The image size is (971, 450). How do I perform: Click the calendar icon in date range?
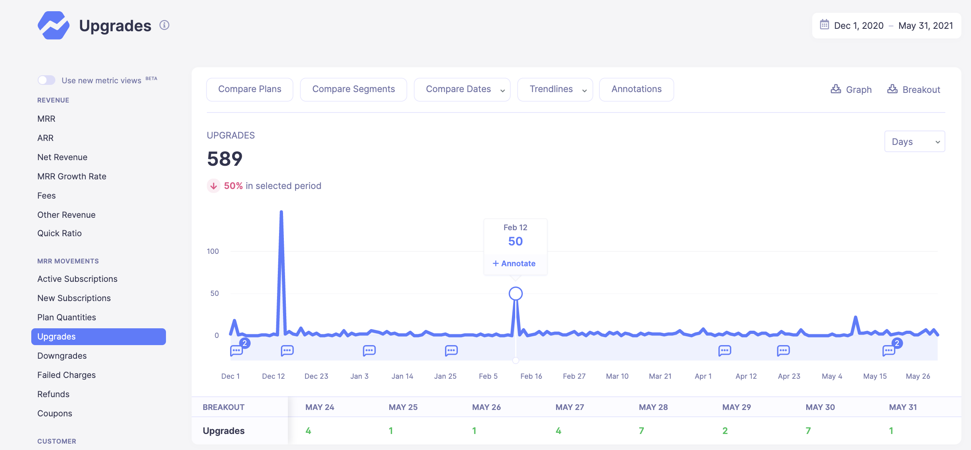(824, 25)
